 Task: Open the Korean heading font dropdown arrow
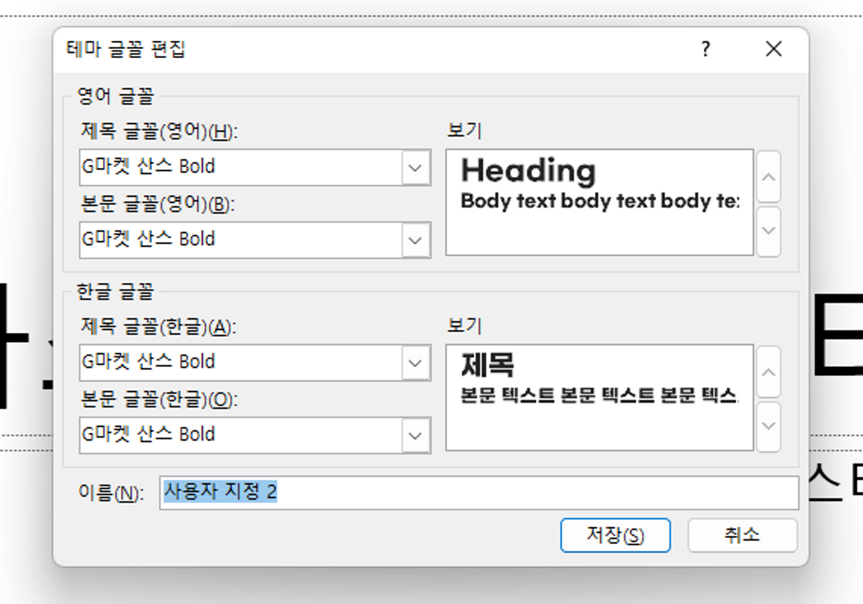point(415,363)
